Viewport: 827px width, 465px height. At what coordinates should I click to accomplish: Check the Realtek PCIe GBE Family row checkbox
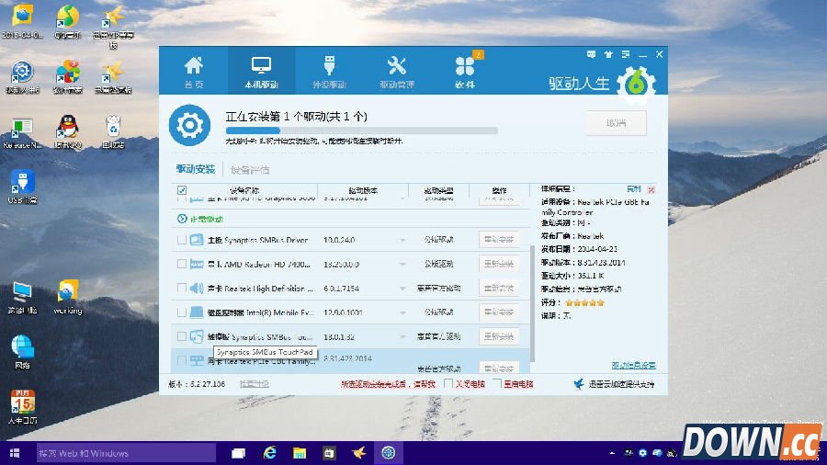(x=181, y=360)
